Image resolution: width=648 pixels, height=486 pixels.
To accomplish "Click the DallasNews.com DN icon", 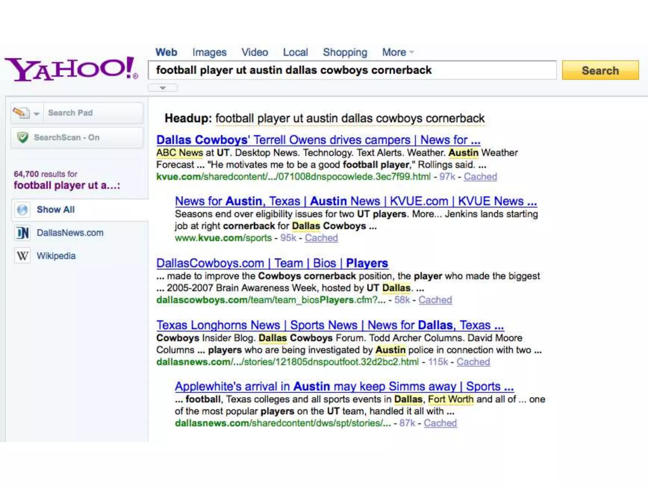I will 22,233.
